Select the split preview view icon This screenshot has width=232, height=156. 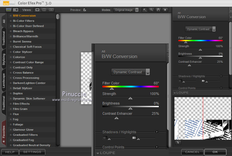tap(44, 10)
